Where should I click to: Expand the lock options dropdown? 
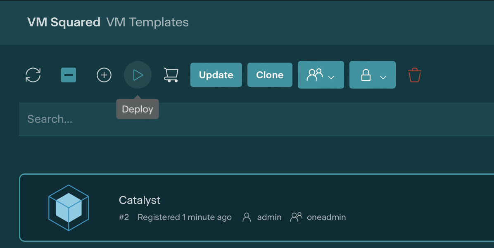click(x=372, y=75)
